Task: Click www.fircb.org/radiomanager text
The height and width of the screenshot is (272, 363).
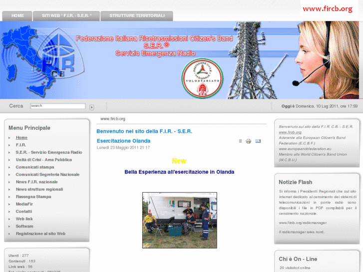Action: click(x=303, y=223)
